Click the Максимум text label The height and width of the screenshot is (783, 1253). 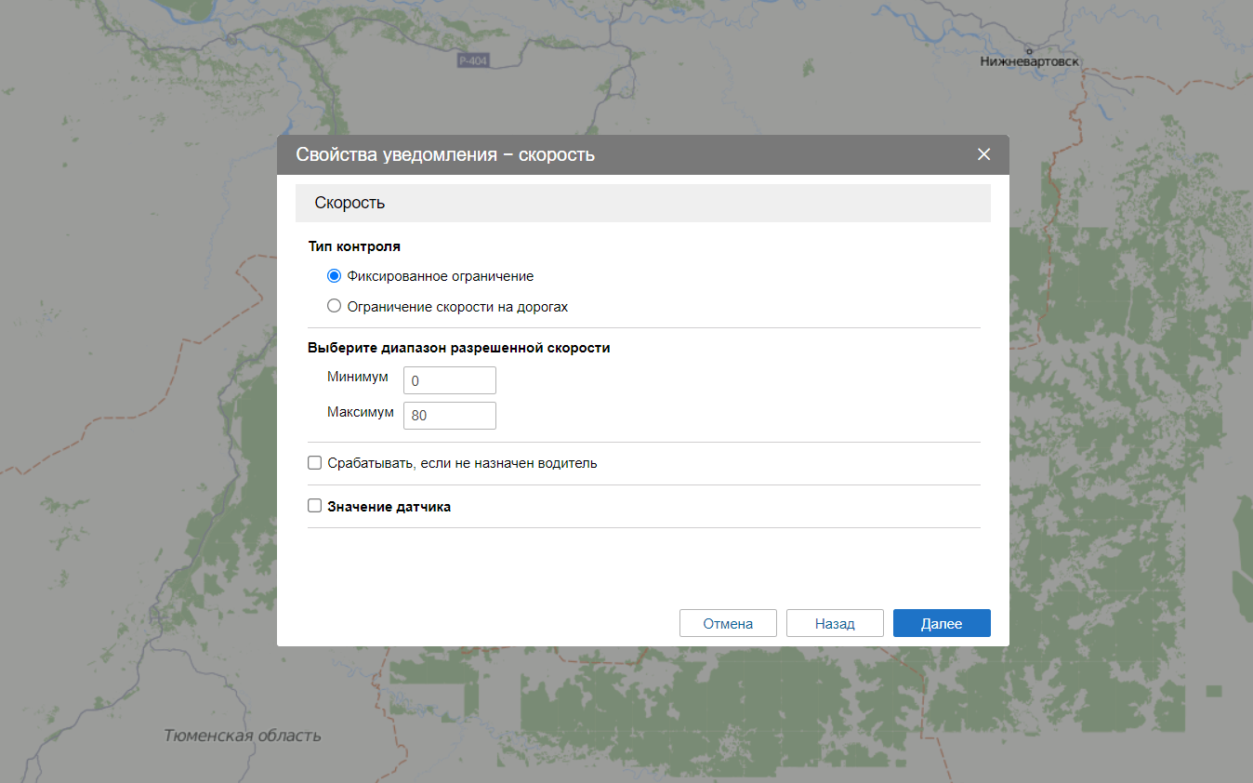tap(361, 412)
